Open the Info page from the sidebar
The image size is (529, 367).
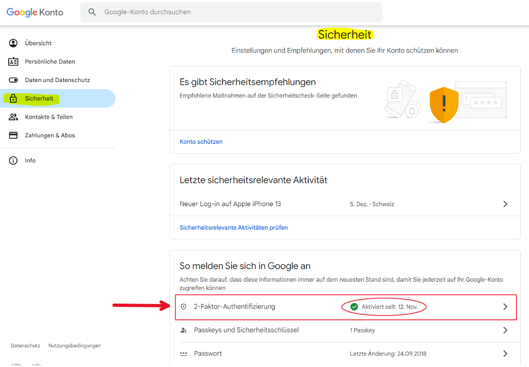pyautogui.click(x=30, y=160)
